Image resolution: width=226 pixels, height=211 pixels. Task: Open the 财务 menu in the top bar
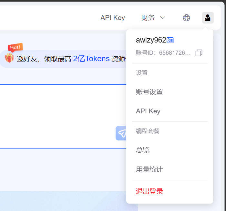point(148,18)
